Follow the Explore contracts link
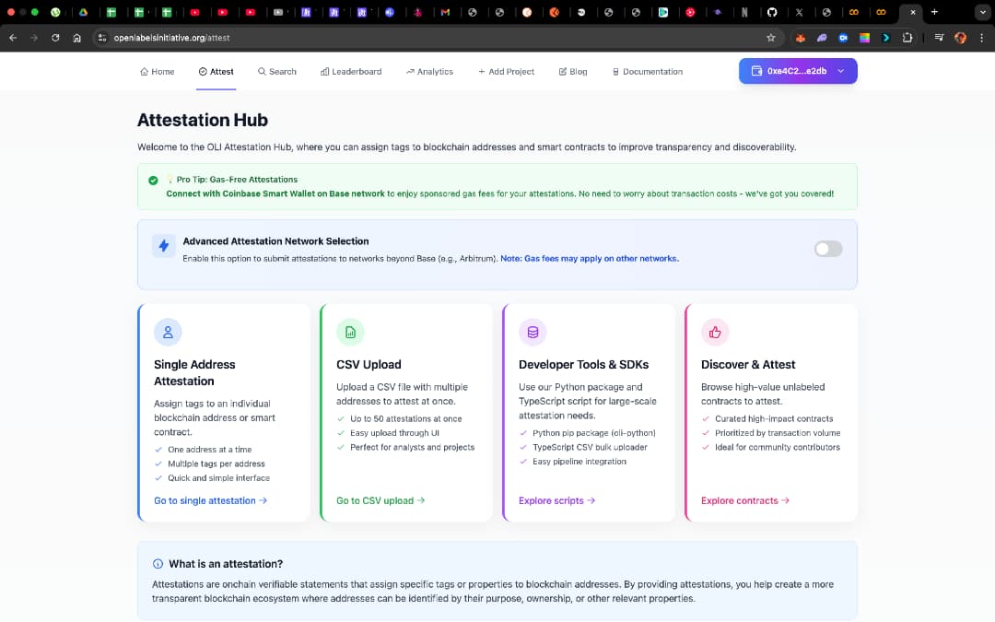The height and width of the screenshot is (622, 995). tap(745, 500)
